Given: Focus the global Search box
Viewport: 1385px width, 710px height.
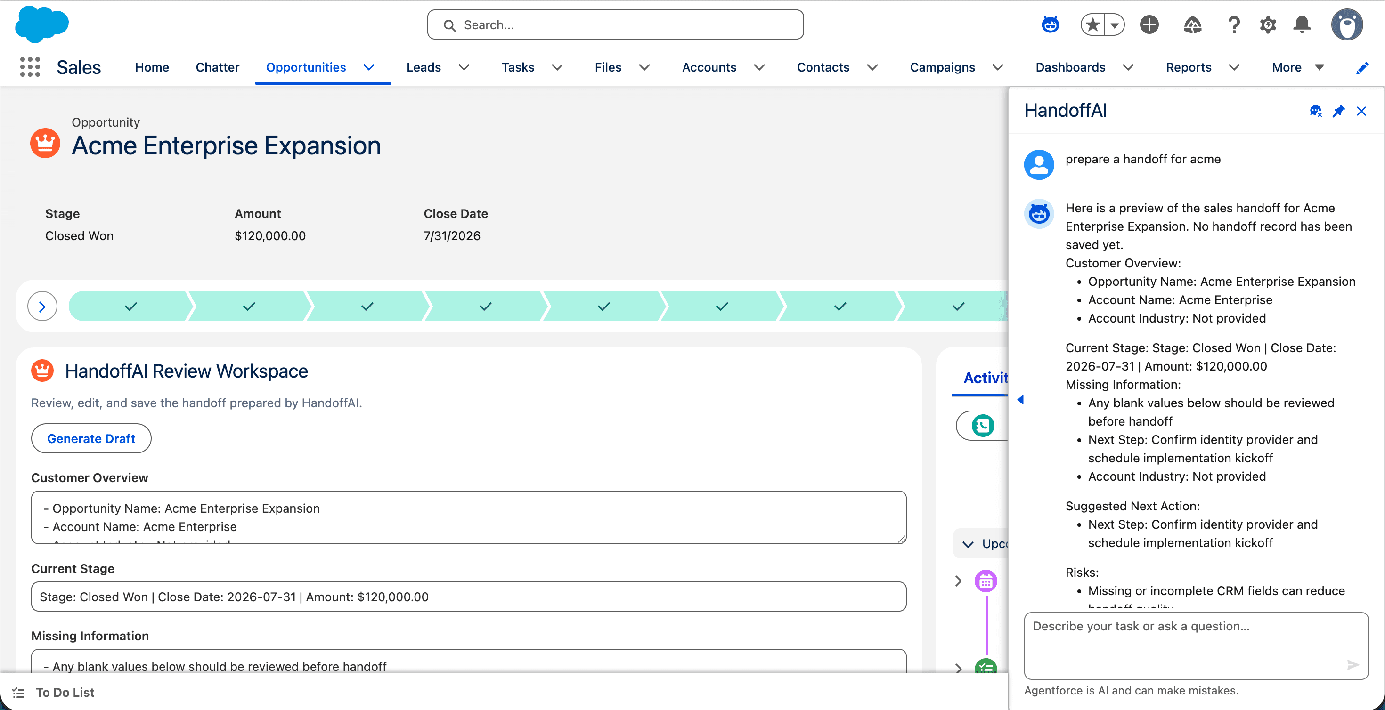Looking at the screenshot, I should 616,25.
